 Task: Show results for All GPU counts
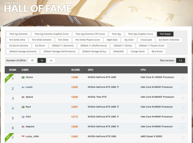click(x=32, y=60)
